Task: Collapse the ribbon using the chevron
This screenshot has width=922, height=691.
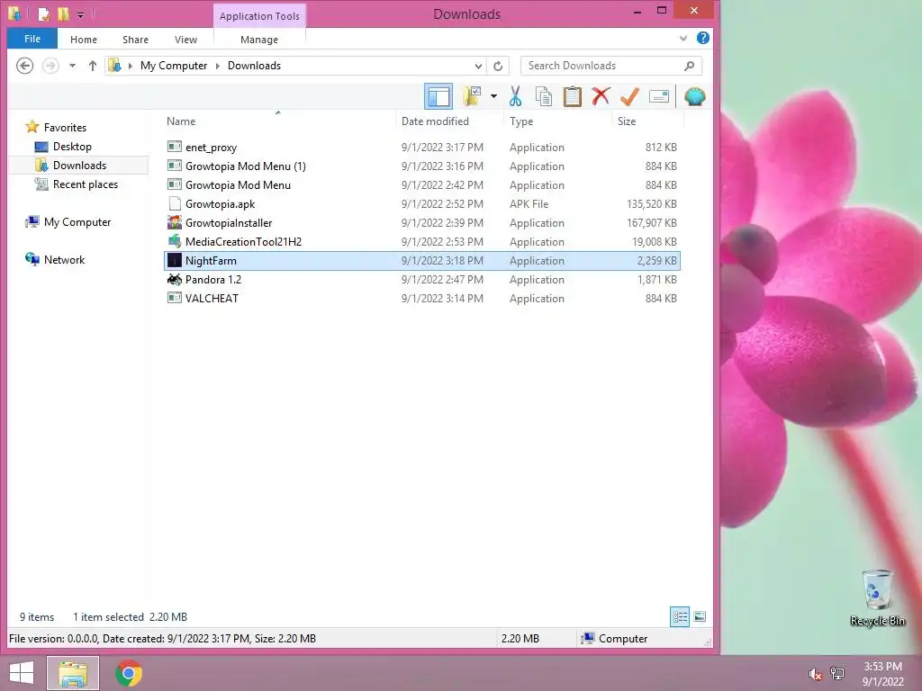Action: click(682, 39)
